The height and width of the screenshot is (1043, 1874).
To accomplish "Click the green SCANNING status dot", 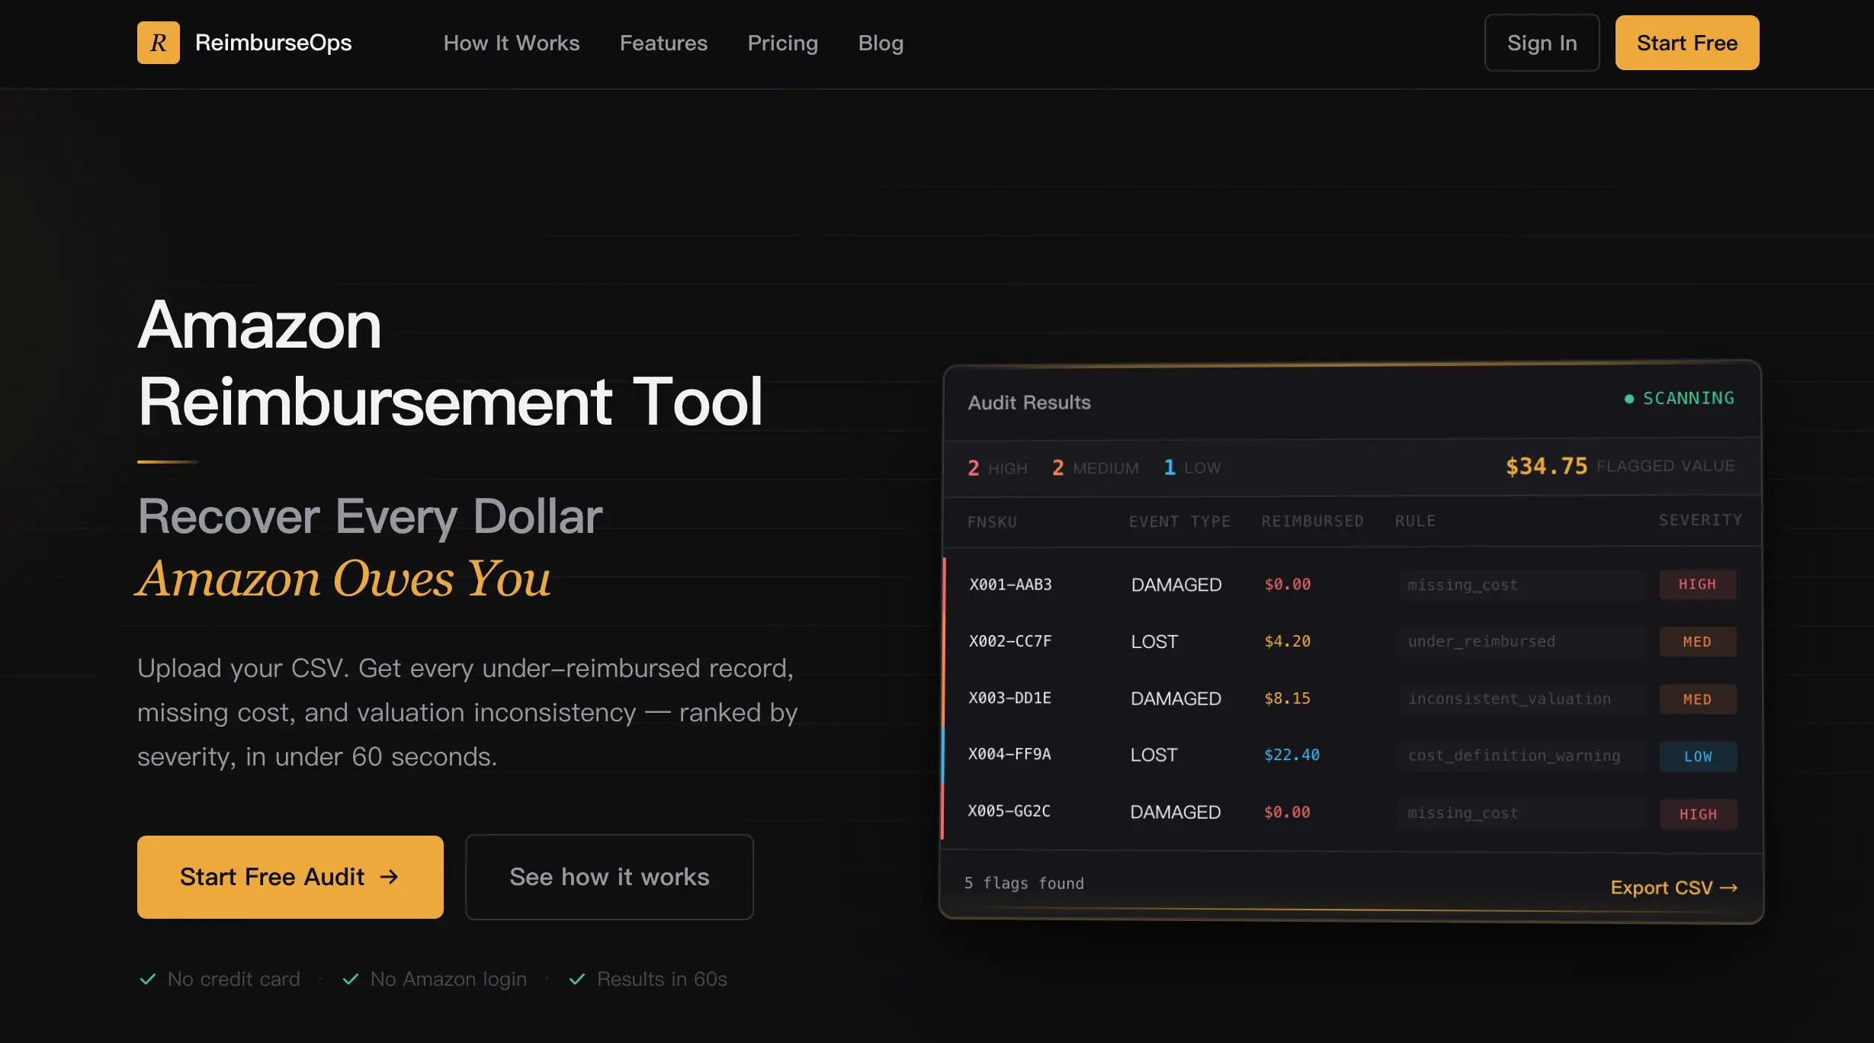I will pos(1629,399).
